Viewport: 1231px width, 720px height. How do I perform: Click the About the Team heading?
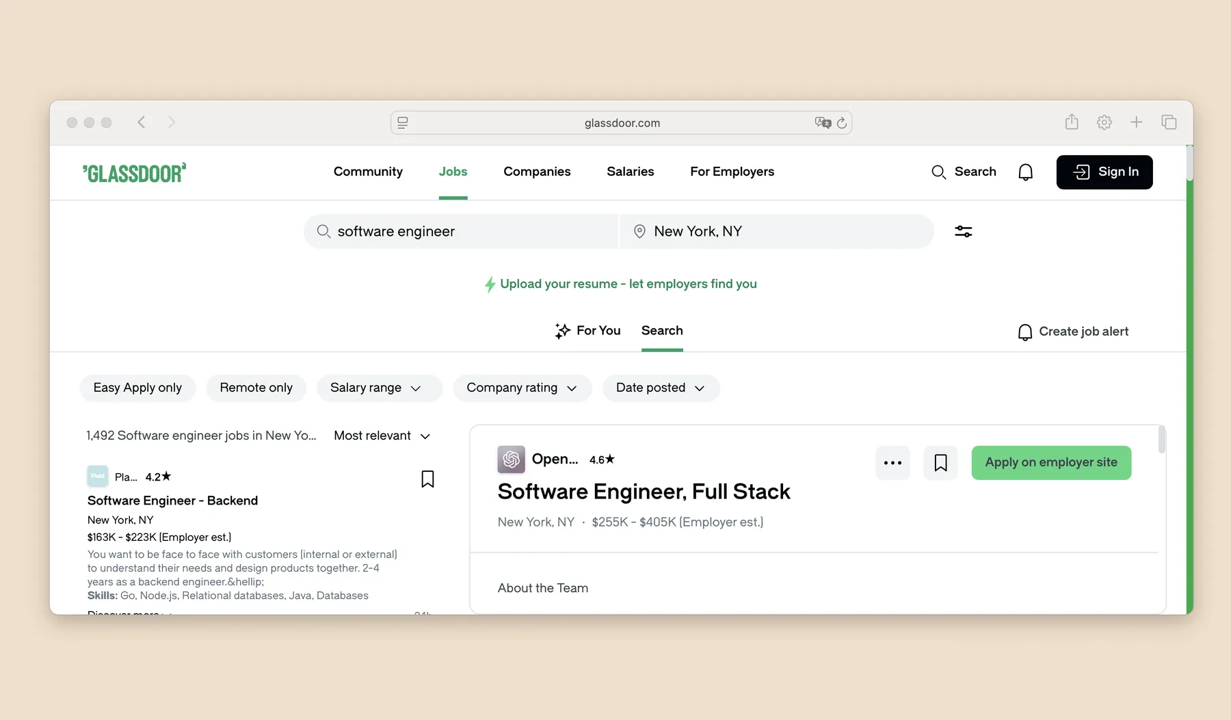543,588
